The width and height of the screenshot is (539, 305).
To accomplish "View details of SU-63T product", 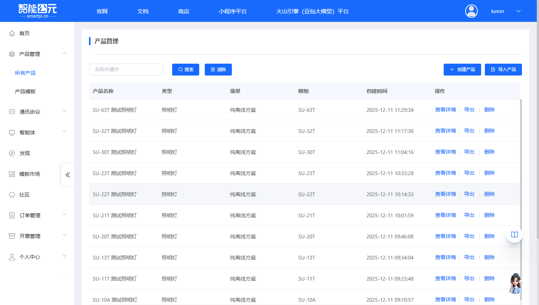I will point(445,110).
